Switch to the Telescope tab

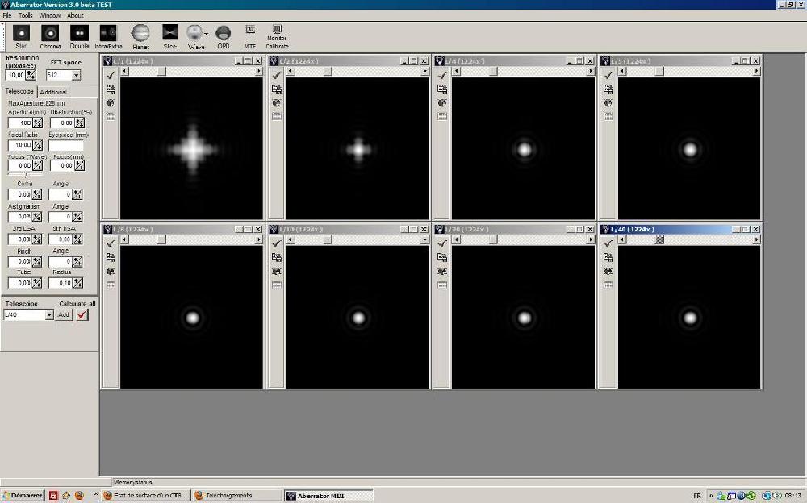coord(19,91)
